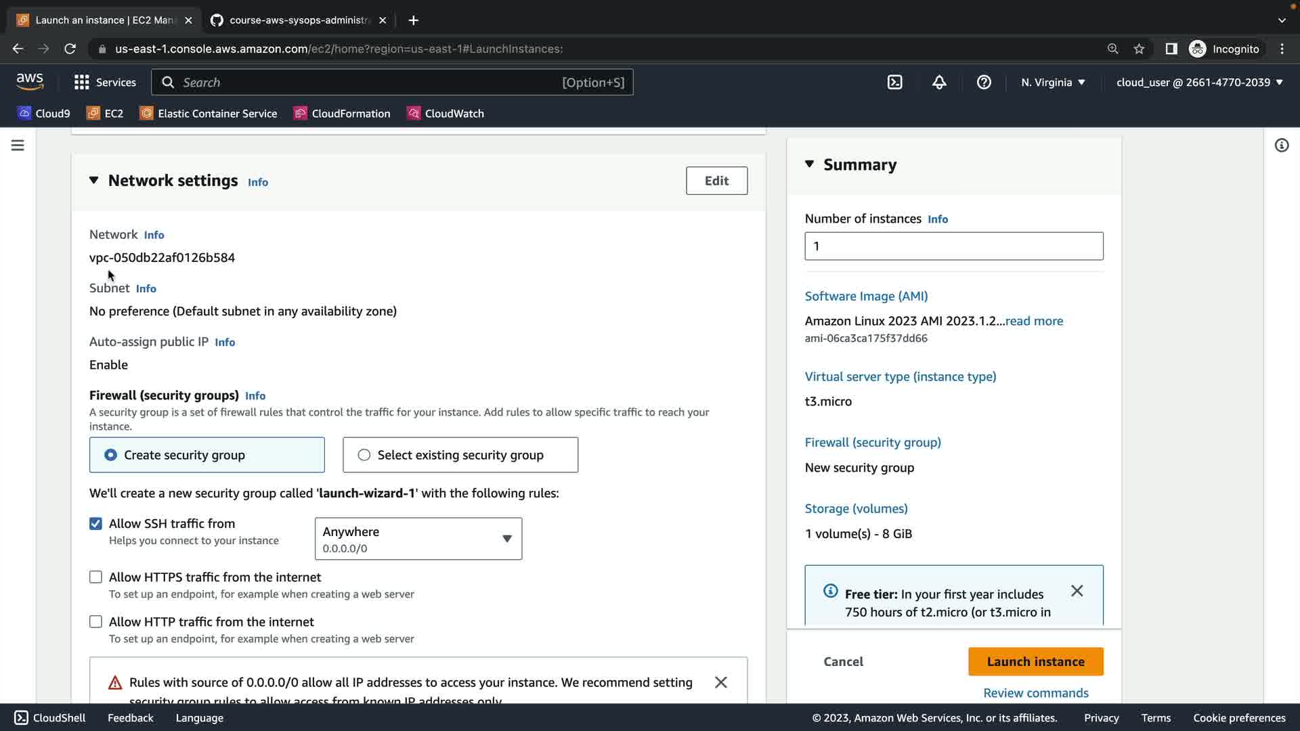Click the Number of instances field
1300x731 pixels.
pyautogui.click(x=953, y=246)
